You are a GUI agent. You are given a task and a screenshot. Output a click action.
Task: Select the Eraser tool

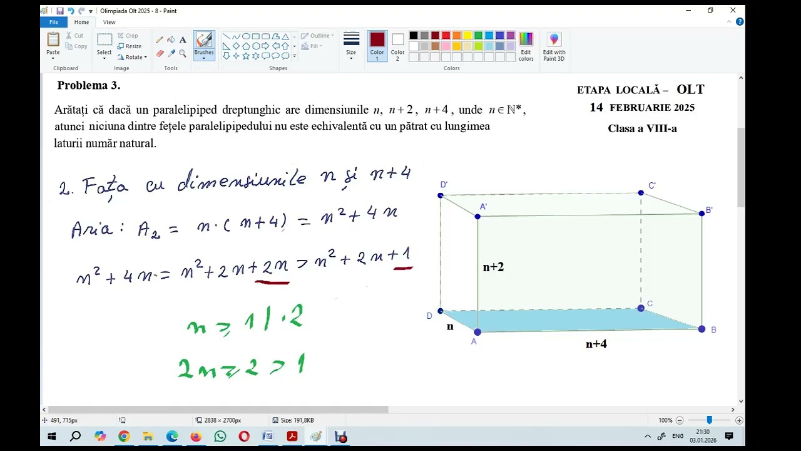coord(160,53)
